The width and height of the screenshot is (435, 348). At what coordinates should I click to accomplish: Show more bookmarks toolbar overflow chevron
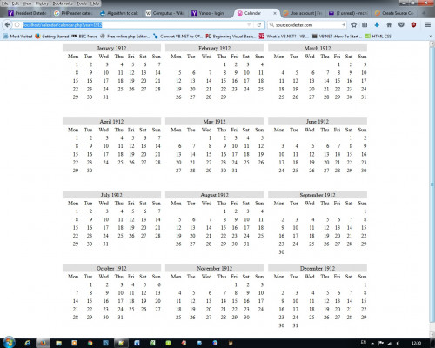coord(431,37)
